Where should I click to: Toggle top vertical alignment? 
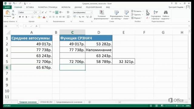click(x=50, y=12)
